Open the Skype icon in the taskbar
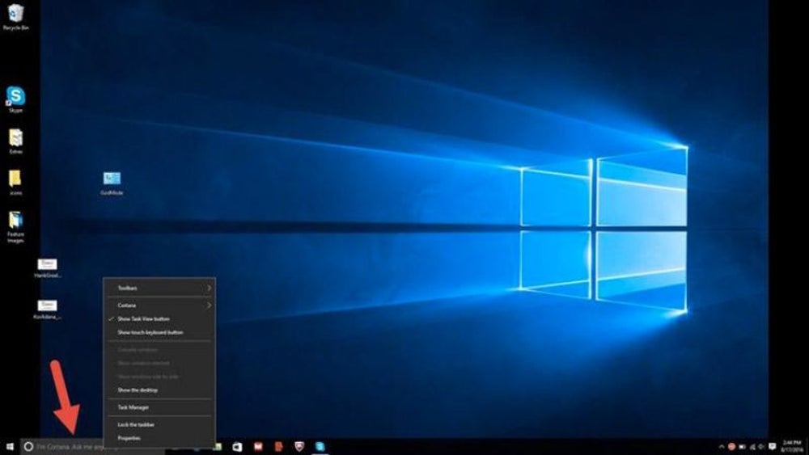 coord(320,446)
